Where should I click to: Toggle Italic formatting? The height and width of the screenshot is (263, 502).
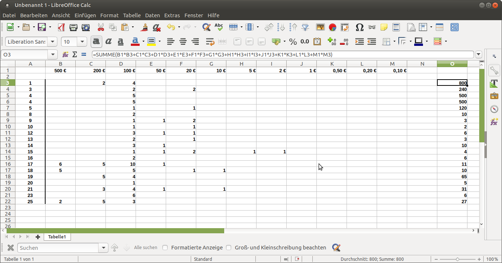pyautogui.click(x=108, y=41)
